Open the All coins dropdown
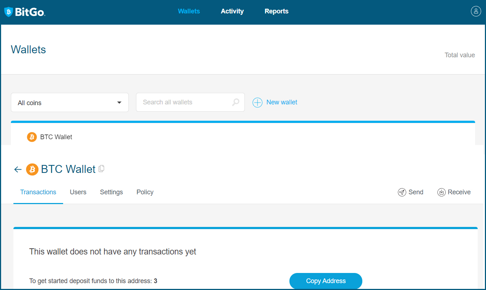The height and width of the screenshot is (290, 486). [x=70, y=103]
